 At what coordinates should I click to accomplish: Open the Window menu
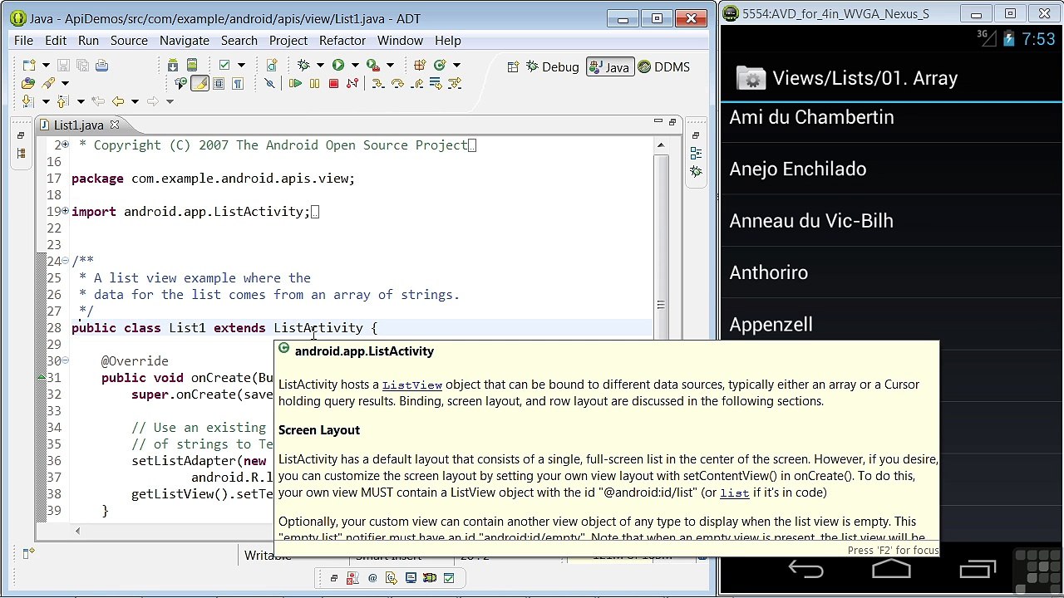coord(400,40)
